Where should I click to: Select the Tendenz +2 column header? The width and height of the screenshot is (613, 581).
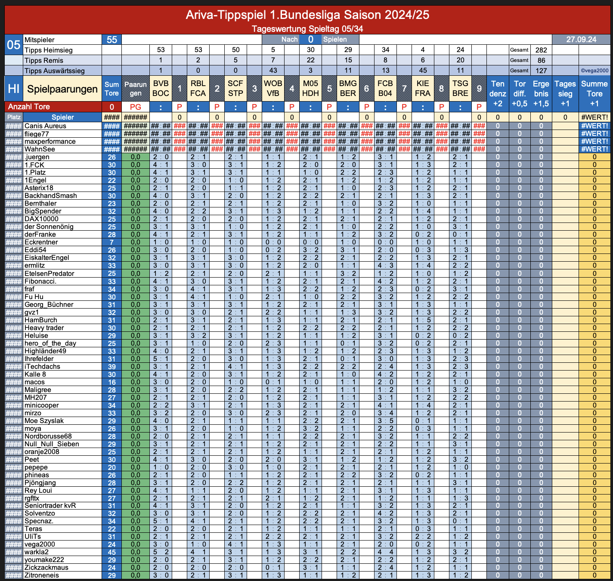[498, 94]
